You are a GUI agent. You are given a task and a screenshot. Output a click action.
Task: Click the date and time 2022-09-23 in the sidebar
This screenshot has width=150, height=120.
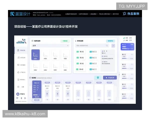click(21, 101)
